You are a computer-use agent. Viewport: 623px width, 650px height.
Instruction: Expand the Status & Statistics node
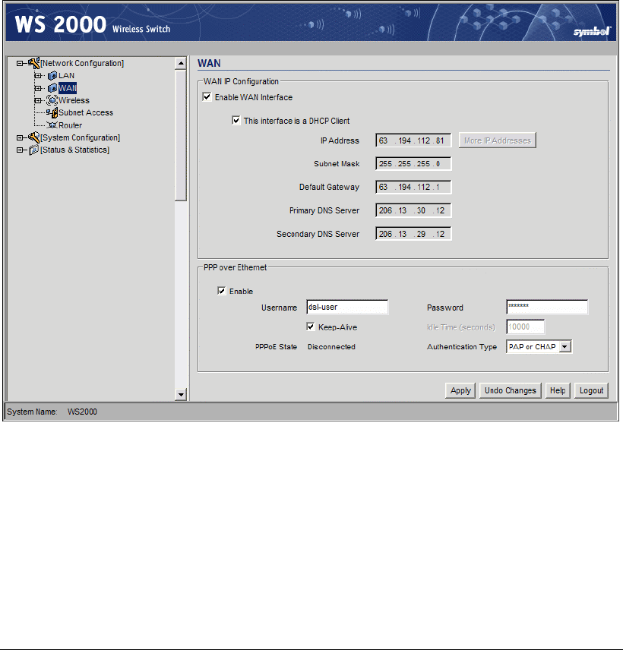coord(20,150)
